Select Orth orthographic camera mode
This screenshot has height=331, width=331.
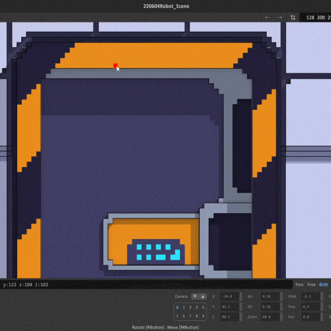click(x=324, y=285)
